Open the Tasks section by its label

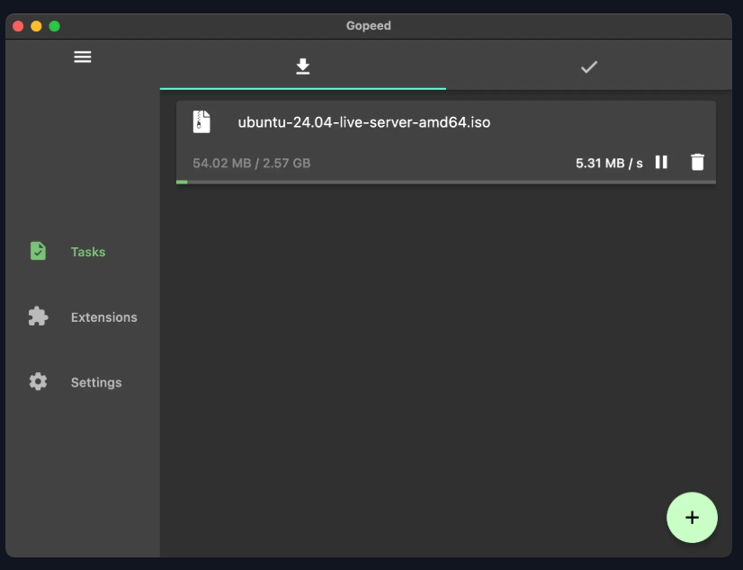point(88,252)
